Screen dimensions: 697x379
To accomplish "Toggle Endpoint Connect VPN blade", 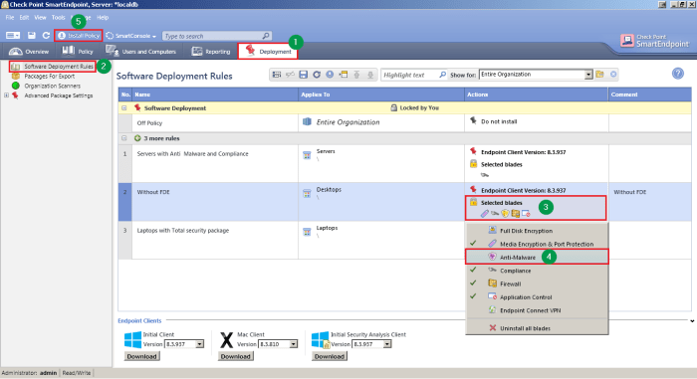I will pyautogui.click(x=537, y=310).
